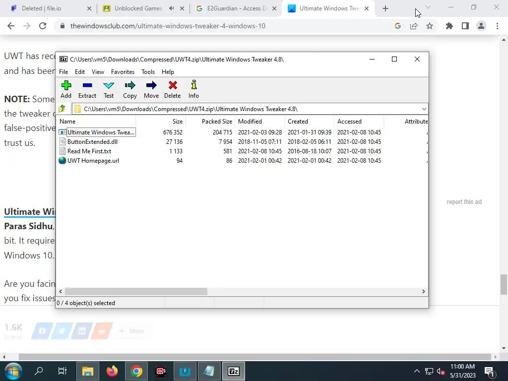Open Task View from the taskbar

[62, 371]
